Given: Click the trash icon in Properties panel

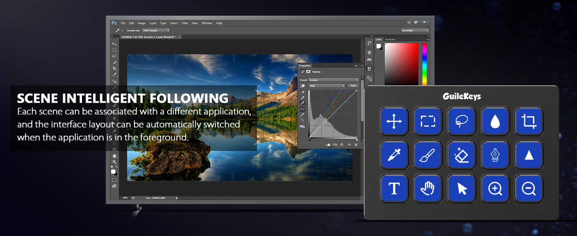Looking at the screenshot, I should coord(356,145).
